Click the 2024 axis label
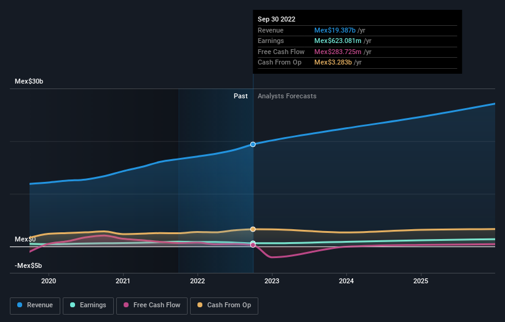The width and height of the screenshot is (505, 322). [x=346, y=281]
